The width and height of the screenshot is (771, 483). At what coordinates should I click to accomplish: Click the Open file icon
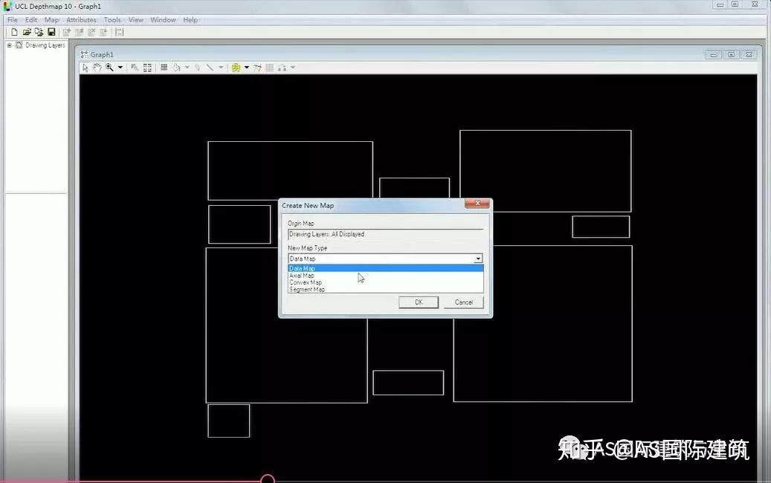[28, 32]
